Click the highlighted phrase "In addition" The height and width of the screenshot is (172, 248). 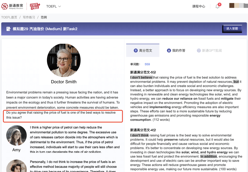[x=209, y=156]
